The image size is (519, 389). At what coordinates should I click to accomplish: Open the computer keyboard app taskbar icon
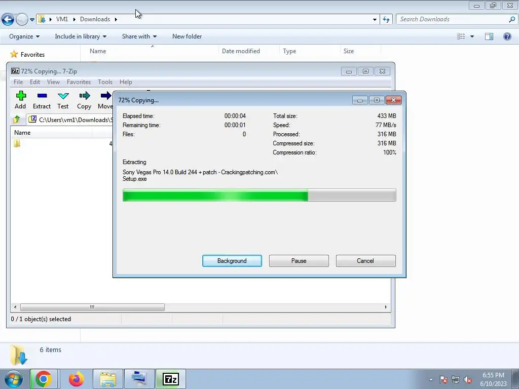(139, 379)
